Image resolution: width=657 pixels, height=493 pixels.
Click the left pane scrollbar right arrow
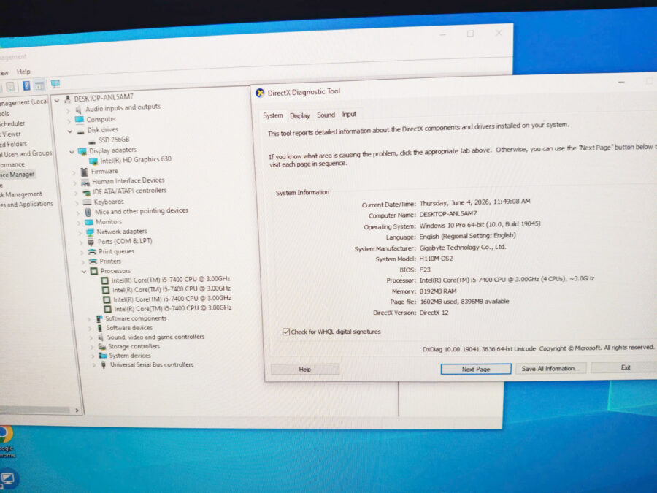(x=77, y=410)
